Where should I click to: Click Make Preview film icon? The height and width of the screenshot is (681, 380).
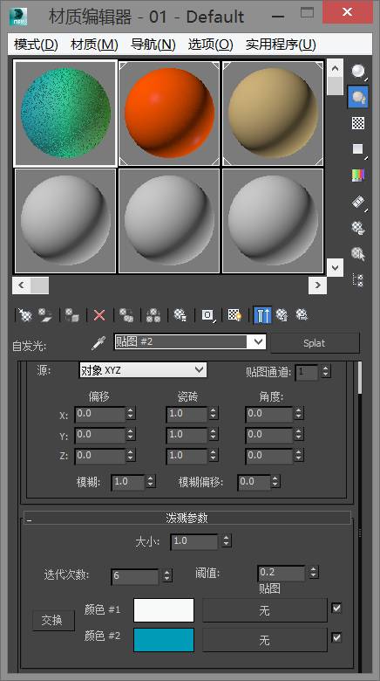[x=358, y=203]
